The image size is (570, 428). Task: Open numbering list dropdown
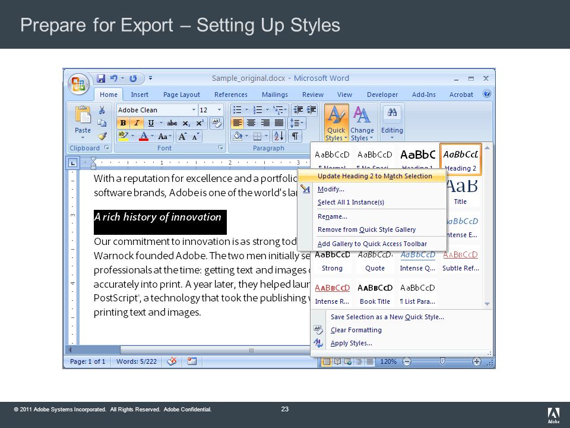pyautogui.click(x=267, y=110)
